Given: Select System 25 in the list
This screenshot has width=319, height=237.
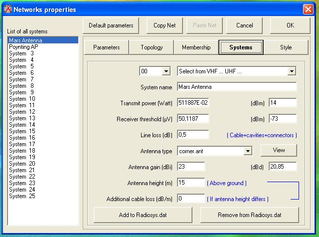Looking at the screenshot, I should pos(43,196).
